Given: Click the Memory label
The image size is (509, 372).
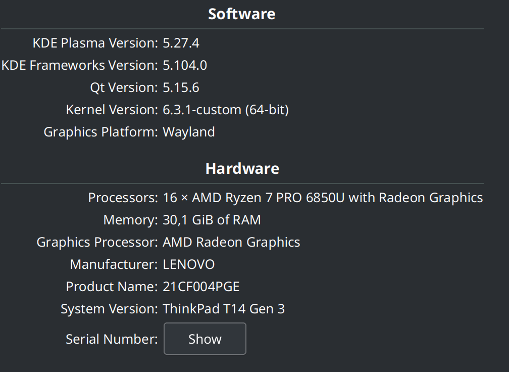Looking at the screenshot, I should pyautogui.click(x=130, y=220).
